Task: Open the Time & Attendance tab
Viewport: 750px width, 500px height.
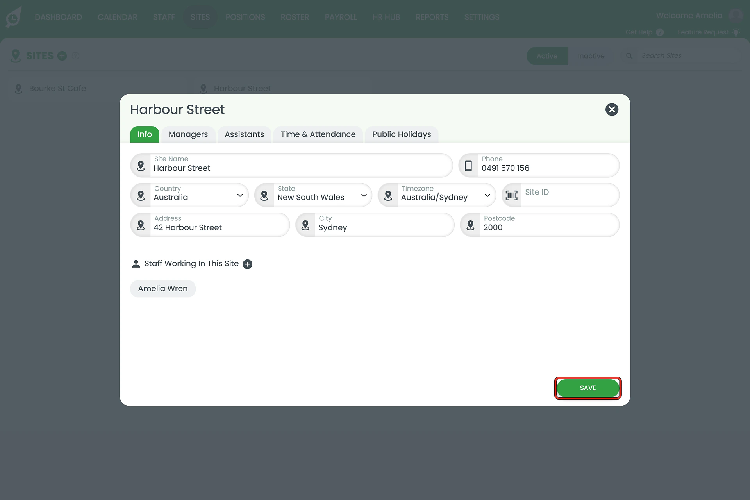Action: click(x=318, y=134)
